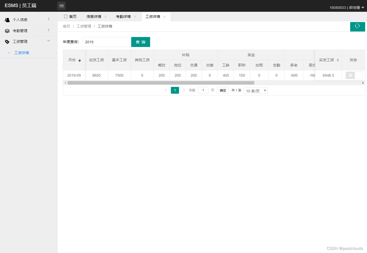Switch to the 考勤详情 tab
The width and height of the screenshot is (367, 253).
124,16
